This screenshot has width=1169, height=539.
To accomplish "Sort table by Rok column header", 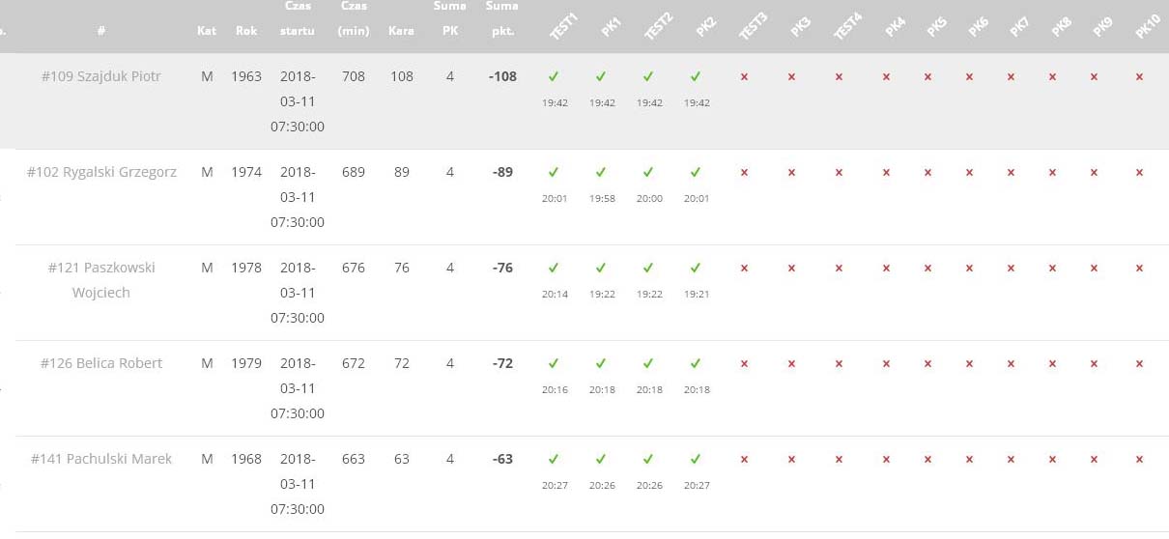I will point(246,31).
